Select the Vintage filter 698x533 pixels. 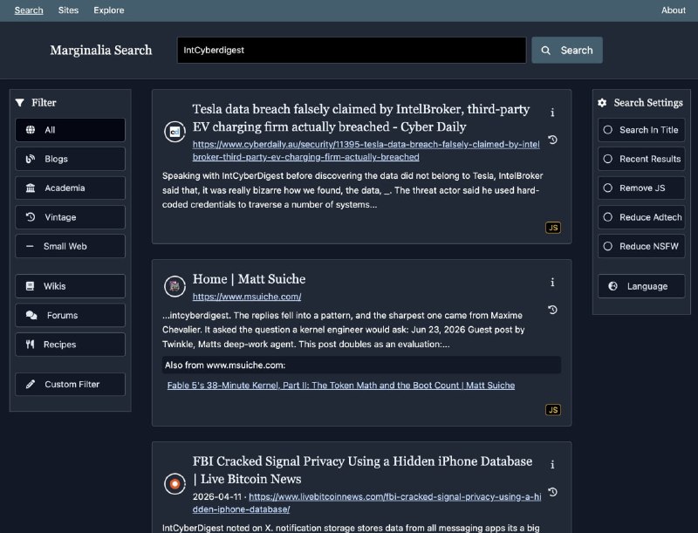pyautogui.click(x=71, y=217)
